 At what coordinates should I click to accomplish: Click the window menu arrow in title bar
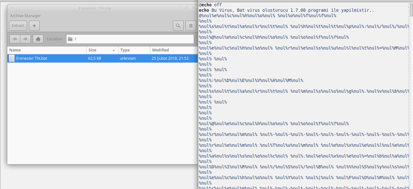coord(12,8)
